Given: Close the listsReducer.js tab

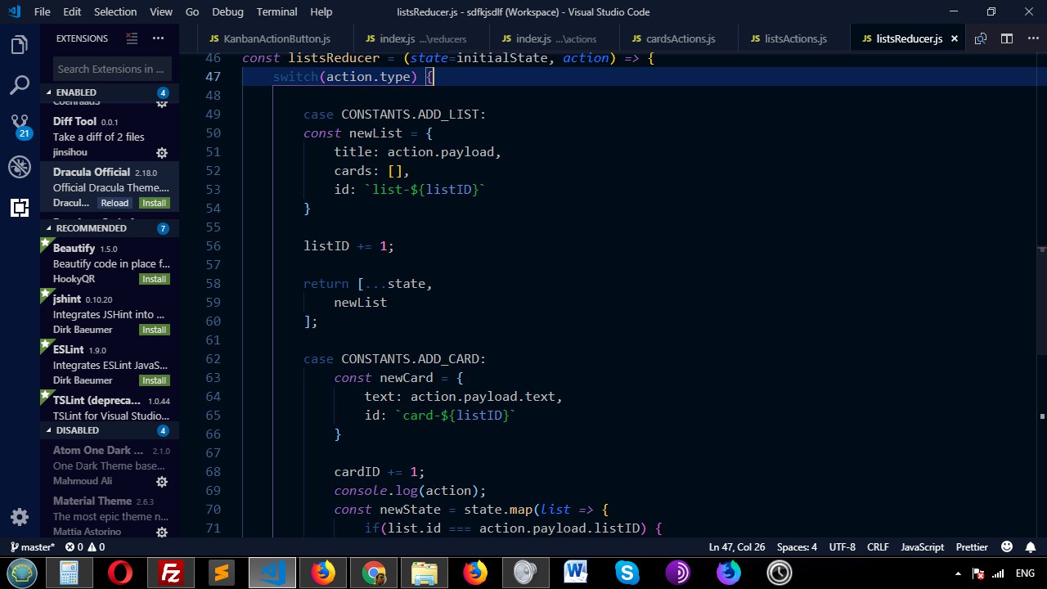Looking at the screenshot, I should coord(954,38).
